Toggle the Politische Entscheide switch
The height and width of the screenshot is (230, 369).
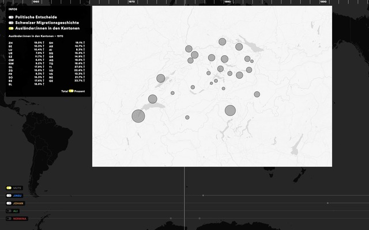tap(11, 17)
